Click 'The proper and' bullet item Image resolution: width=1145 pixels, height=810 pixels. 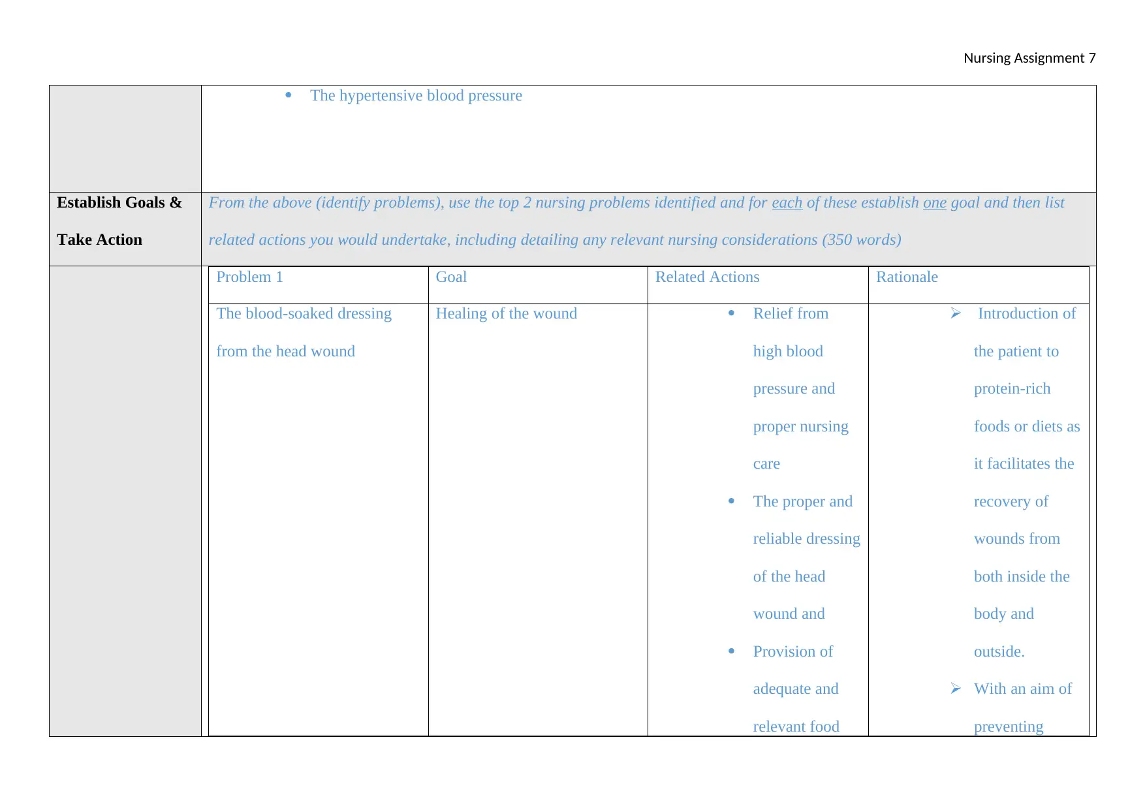(803, 501)
